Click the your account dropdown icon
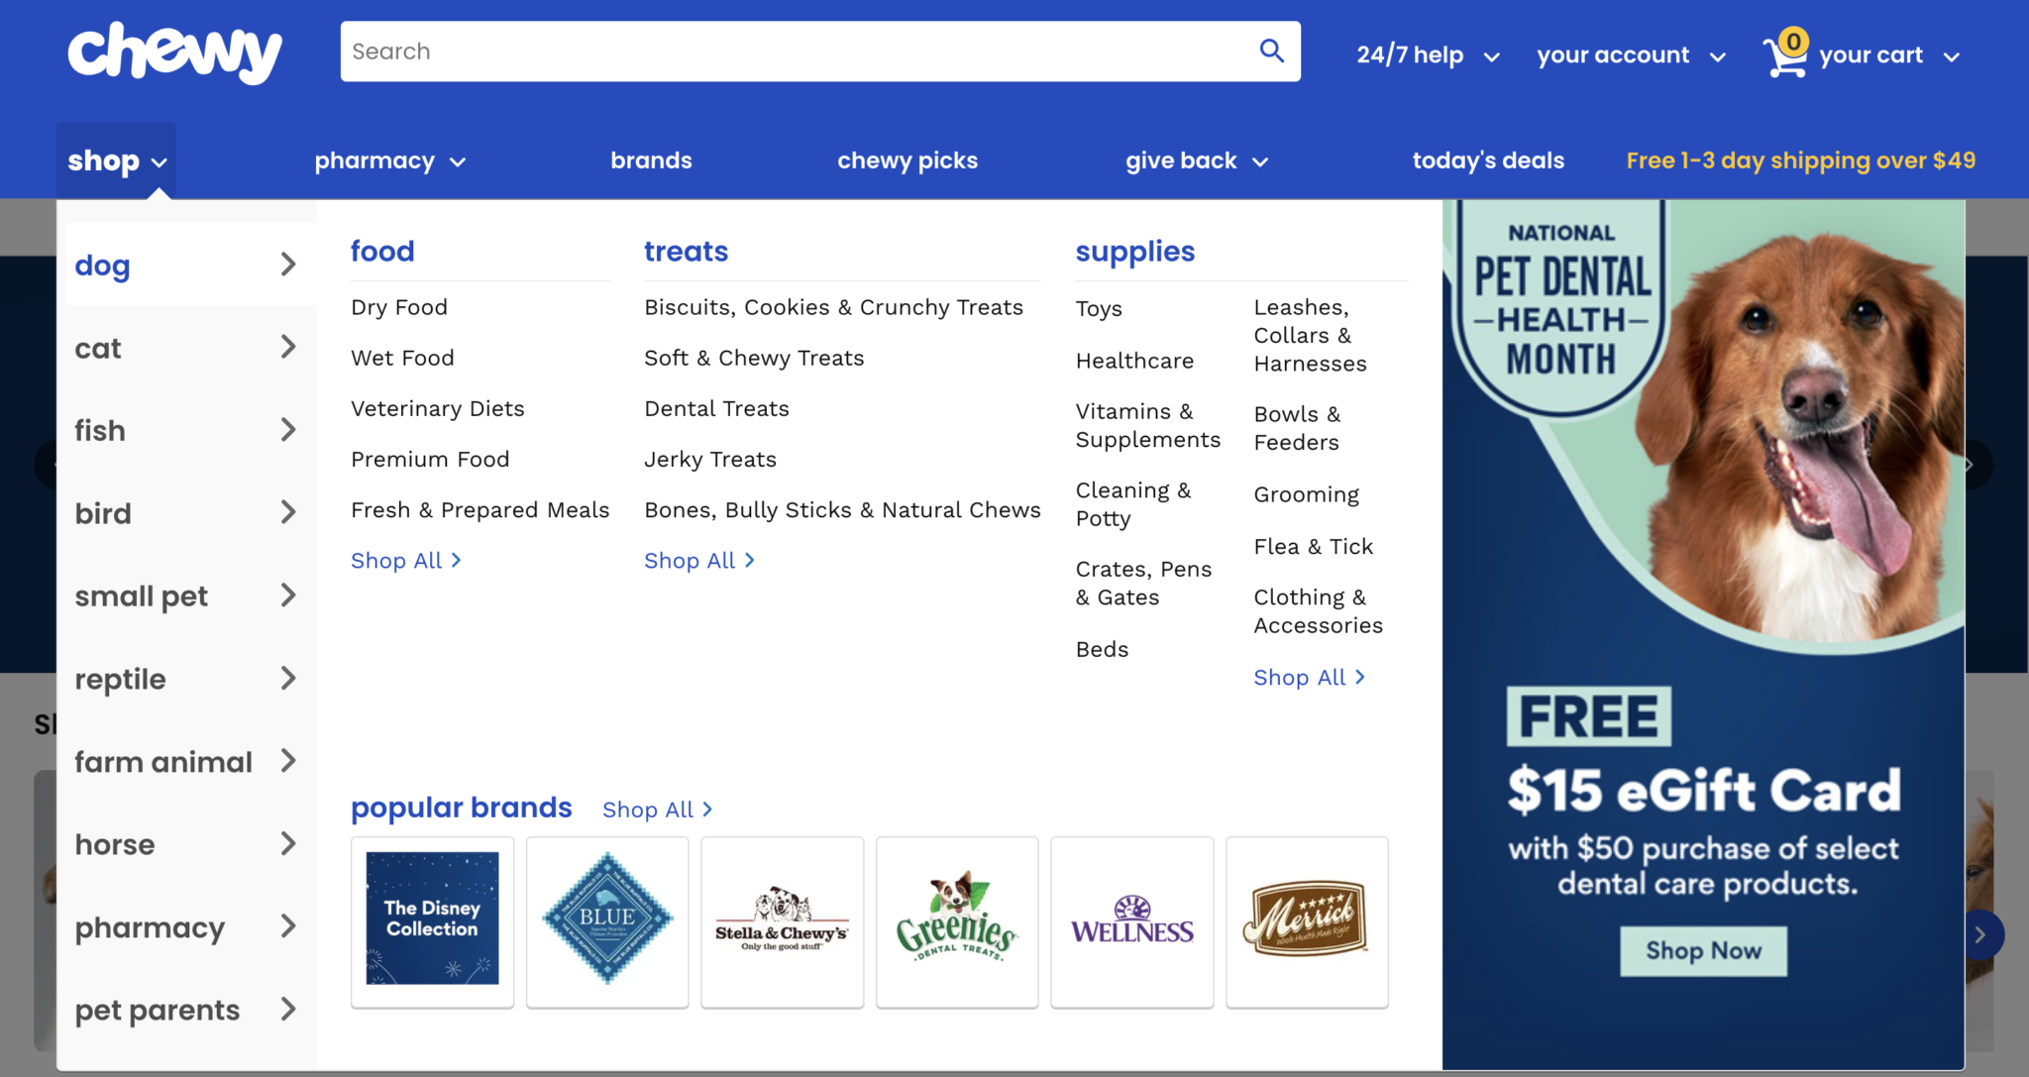 point(1718,54)
